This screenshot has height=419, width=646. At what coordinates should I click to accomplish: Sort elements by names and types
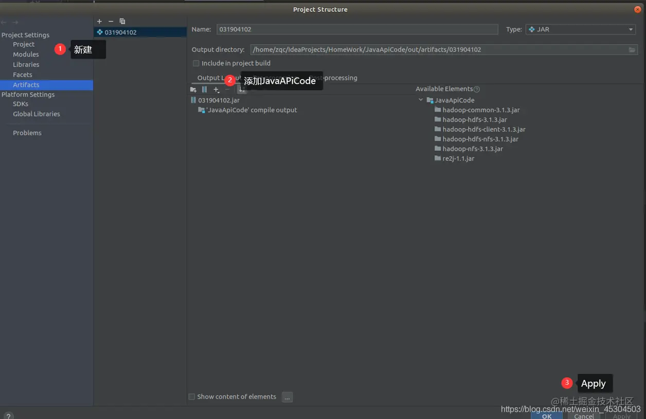(242, 90)
